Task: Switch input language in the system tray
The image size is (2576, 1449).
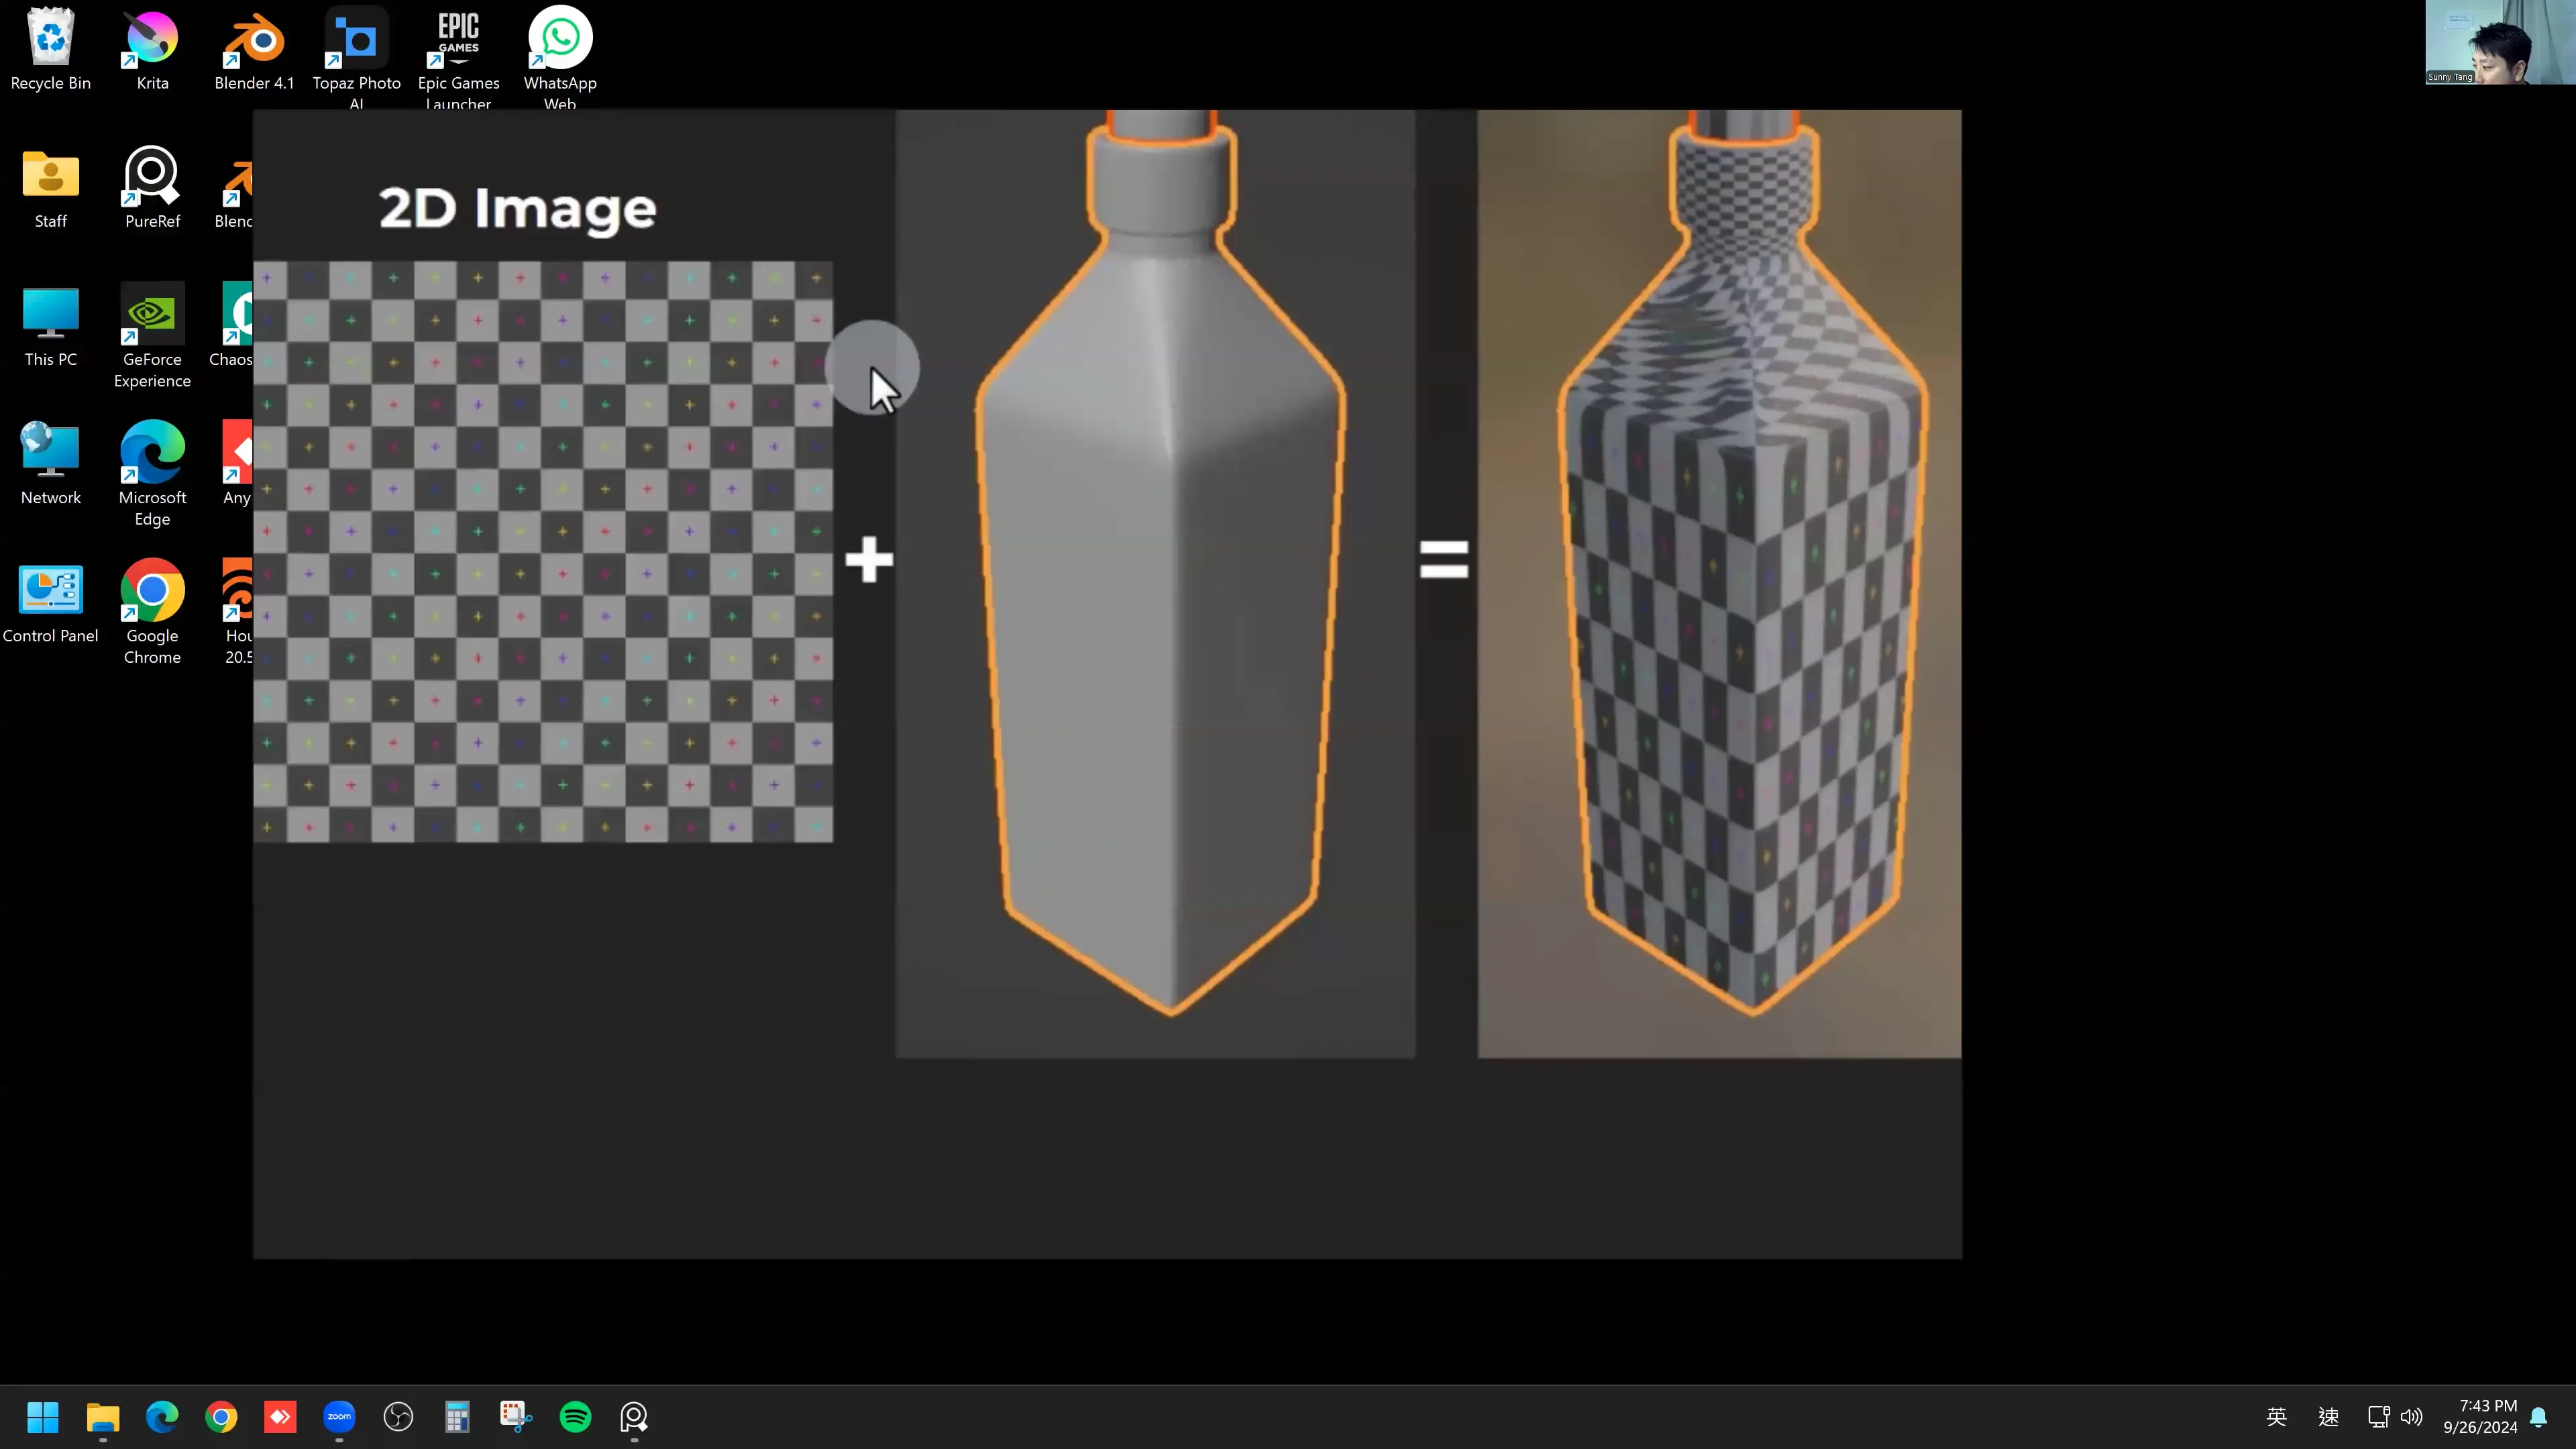Action: 2276,1417
